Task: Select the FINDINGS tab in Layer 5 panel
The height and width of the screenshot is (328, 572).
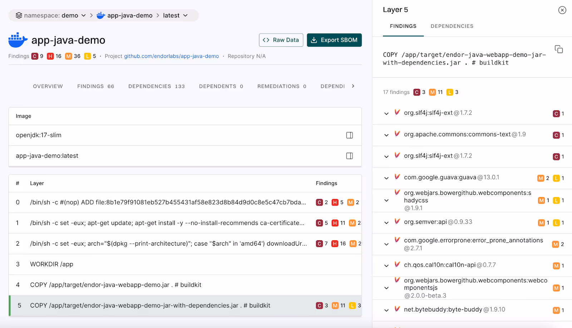Action: (x=403, y=26)
